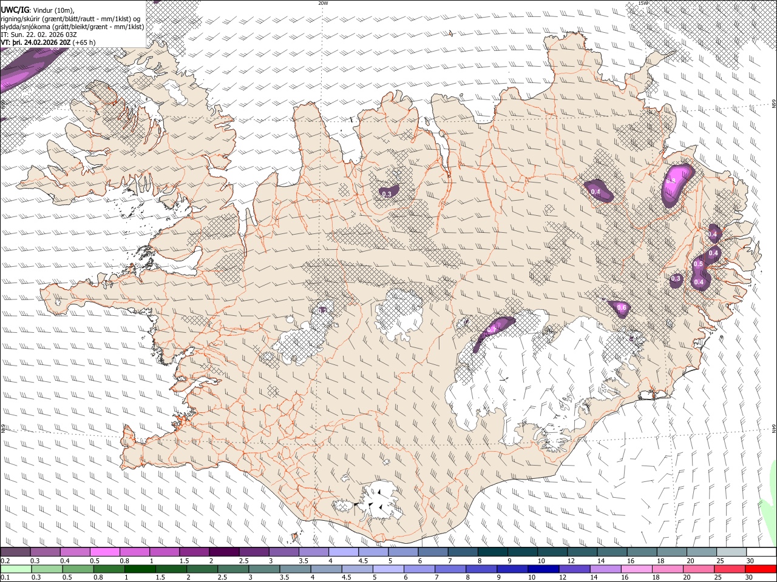Screen dimensions: 777x582
Task: Pick the bright red rain scale swatch after 30
Action: point(760,569)
